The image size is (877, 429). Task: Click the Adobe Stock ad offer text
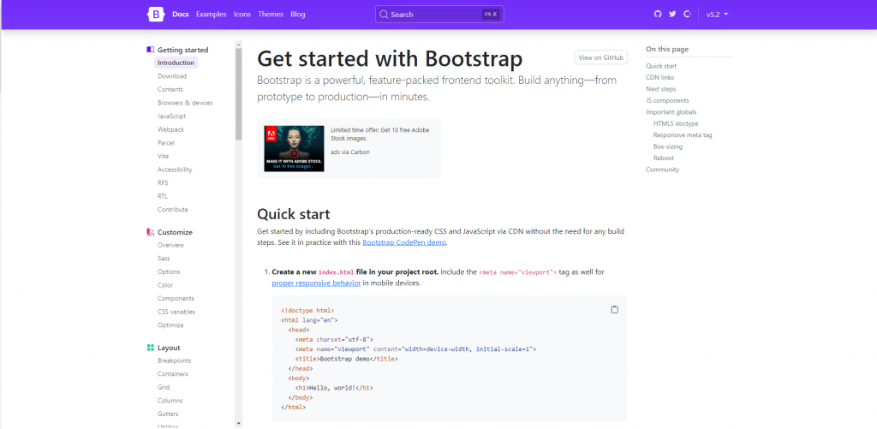[380, 134]
